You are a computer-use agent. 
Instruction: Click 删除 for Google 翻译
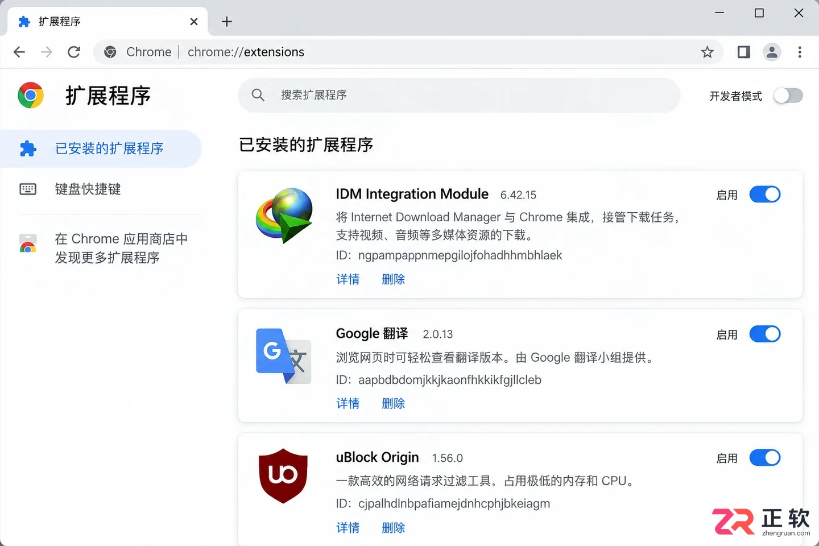[x=394, y=403]
